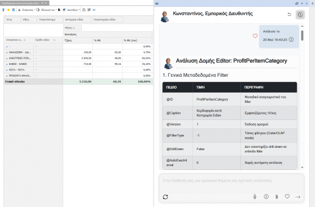Image resolution: width=315 pixels, height=207 pixels.
Task: Click the blue pin icon in the report toolbar
Action: pyautogui.click(x=3, y=10)
